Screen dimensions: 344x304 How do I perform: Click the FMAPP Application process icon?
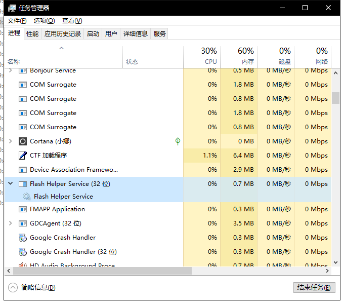tap(23, 209)
